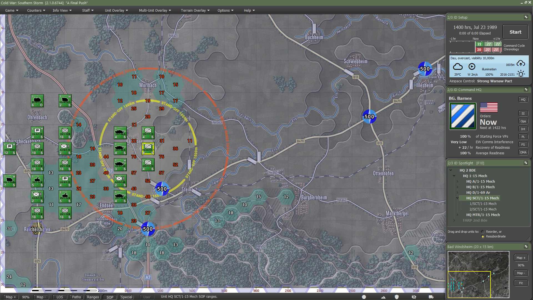Click Map + in the minimap panel

point(521,258)
